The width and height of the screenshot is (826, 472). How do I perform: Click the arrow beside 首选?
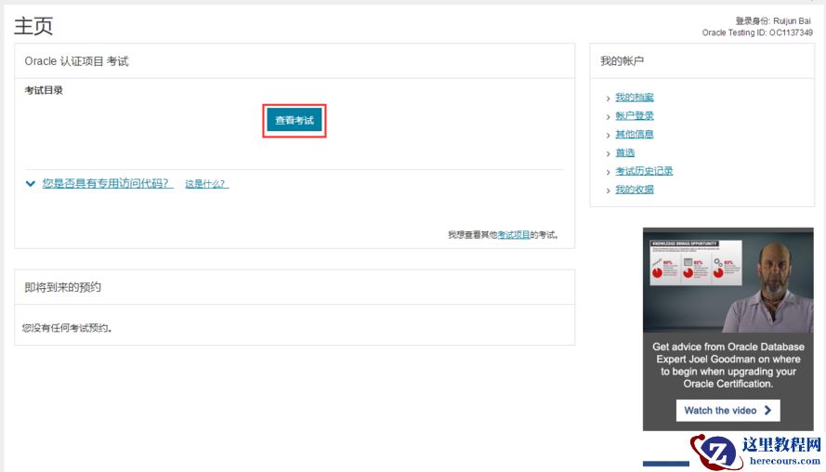(608, 154)
